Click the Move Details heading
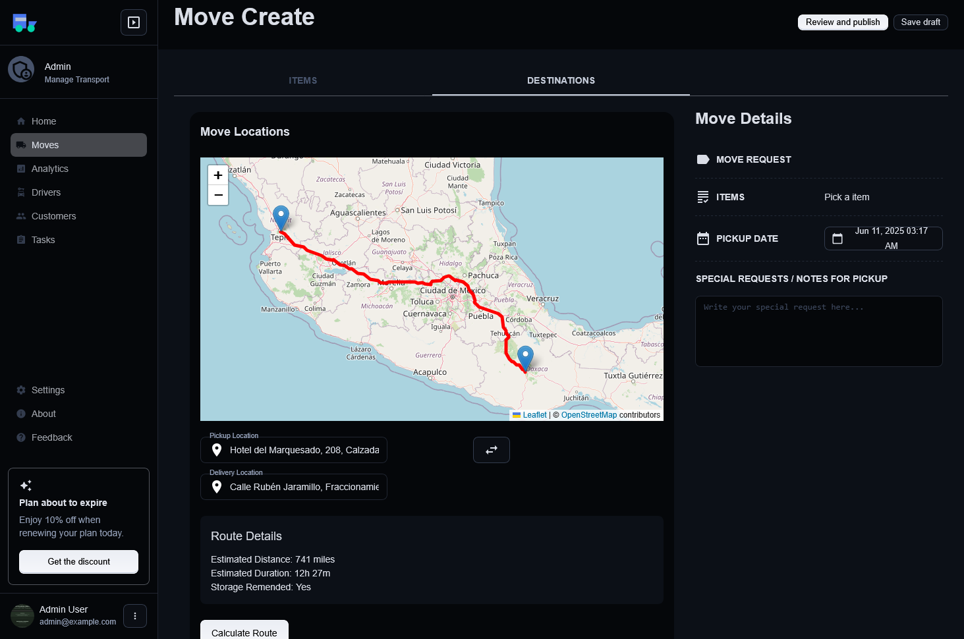 [743, 119]
